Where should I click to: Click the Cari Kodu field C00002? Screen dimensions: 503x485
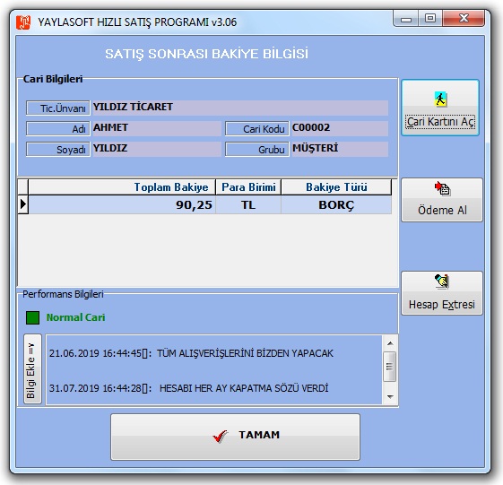pos(339,128)
